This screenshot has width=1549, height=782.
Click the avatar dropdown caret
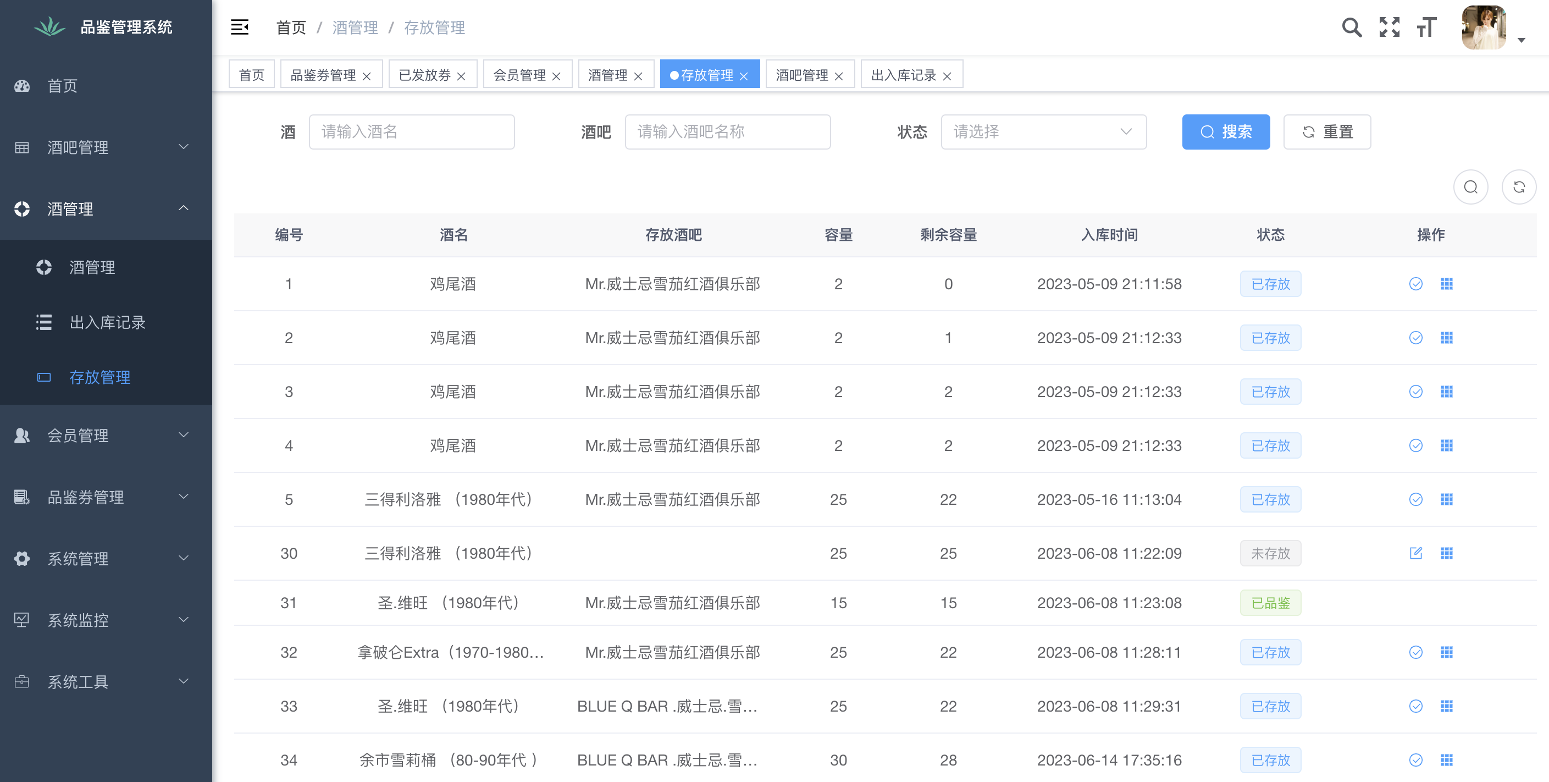click(1522, 40)
